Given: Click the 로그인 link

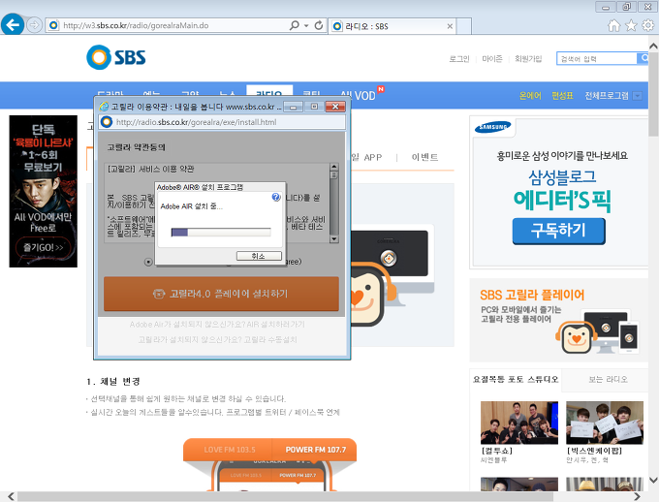Looking at the screenshot, I should (x=459, y=59).
